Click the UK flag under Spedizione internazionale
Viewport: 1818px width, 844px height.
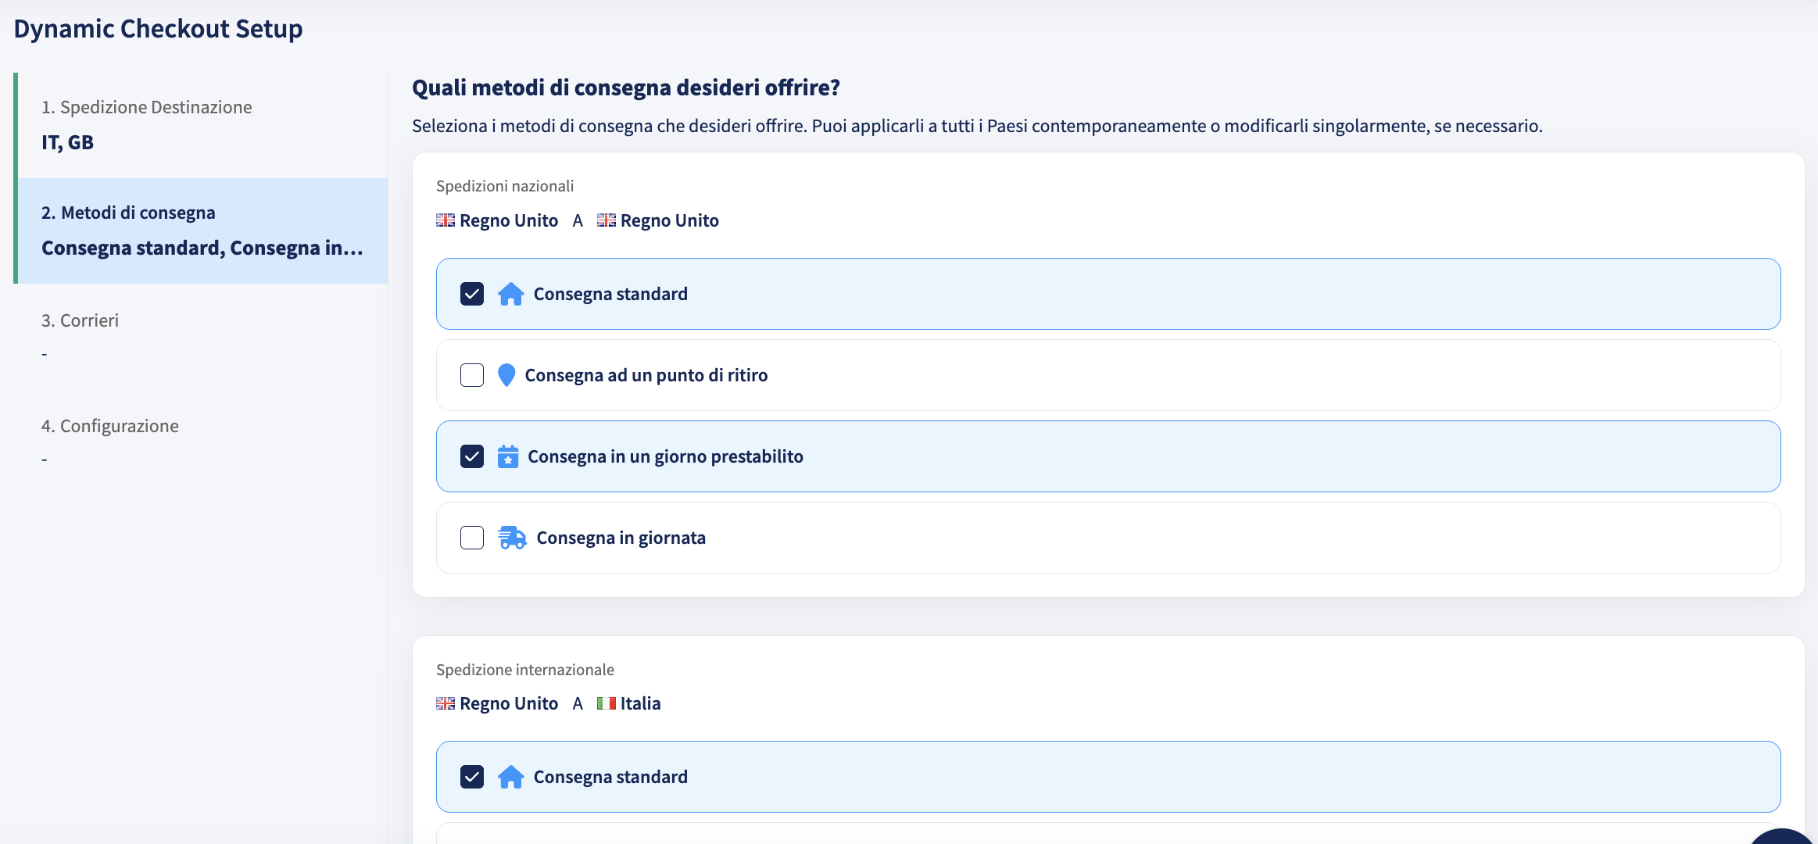(446, 703)
